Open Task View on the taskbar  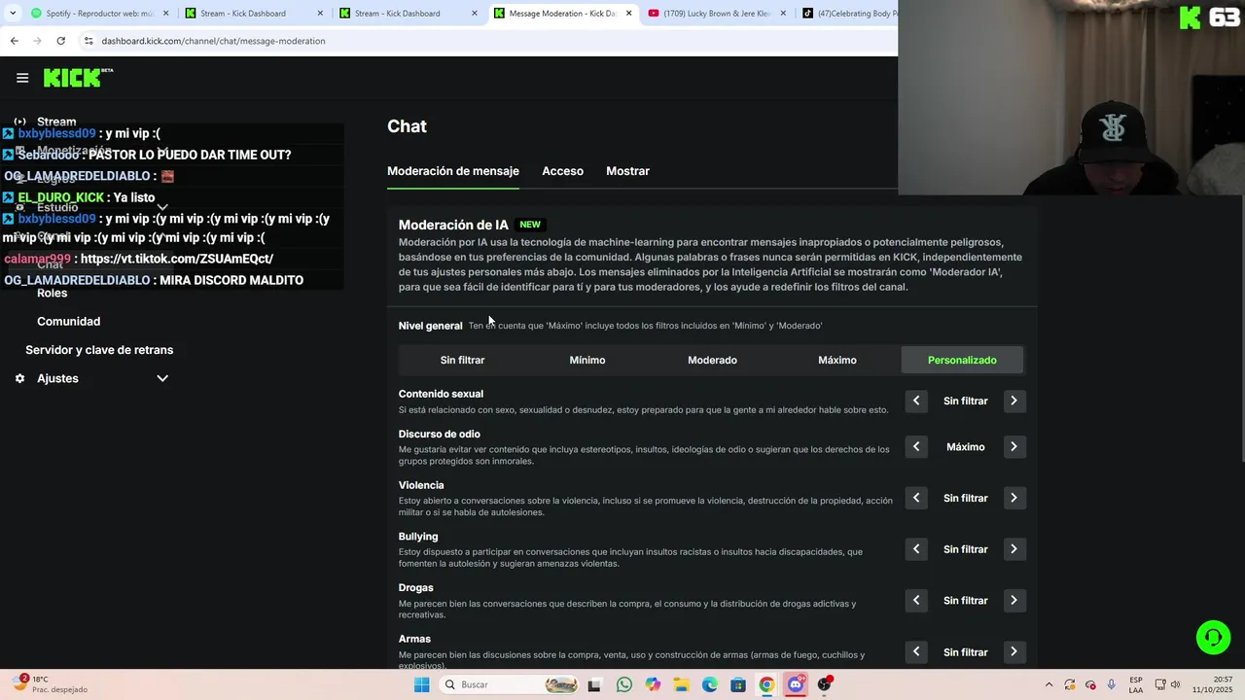click(x=594, y=684)
